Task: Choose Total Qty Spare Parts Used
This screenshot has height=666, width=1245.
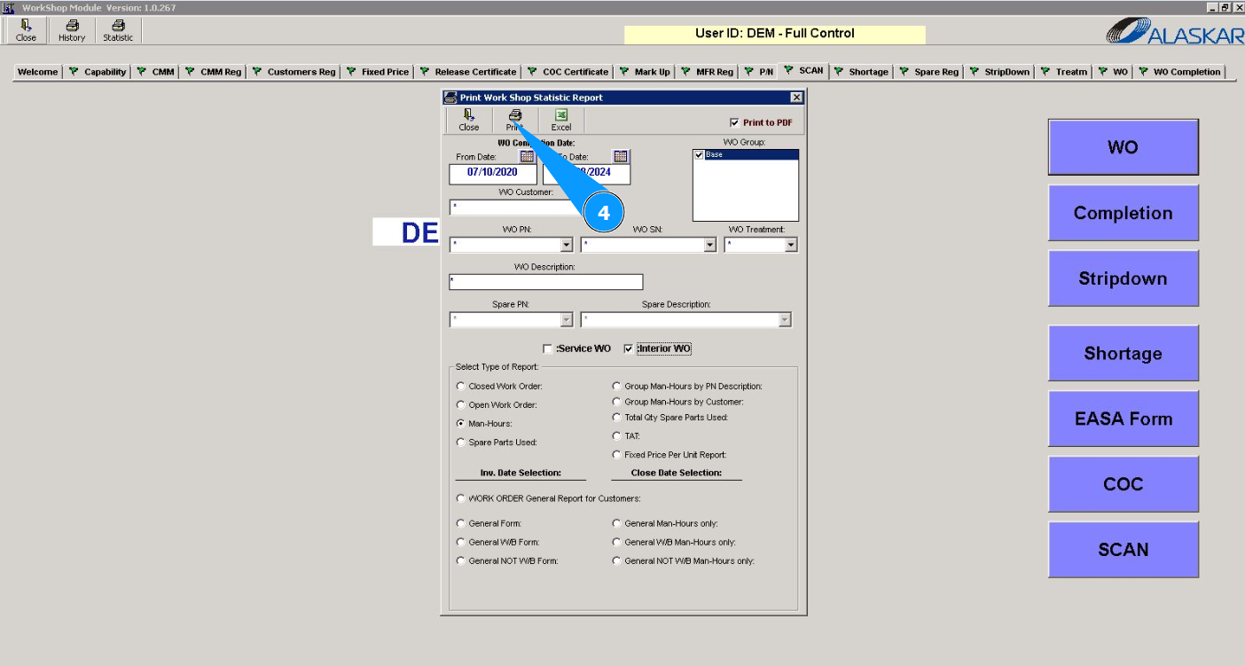Action: coord(616,417)
